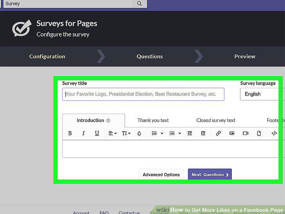This screenshot has width=285, height=214.
Task: Insert an ordered numbered list
Action: pos(154,133)
